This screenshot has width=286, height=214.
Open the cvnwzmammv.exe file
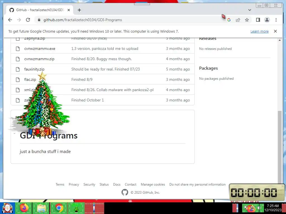pos(40,48)
